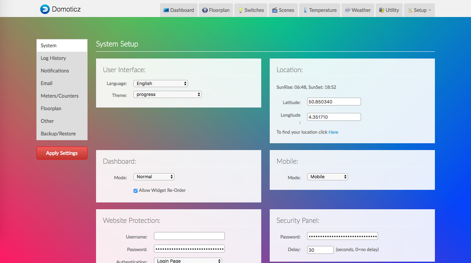Click the Scenes clapperboard icon
This screenshot has height=263, width=471.
274,10
